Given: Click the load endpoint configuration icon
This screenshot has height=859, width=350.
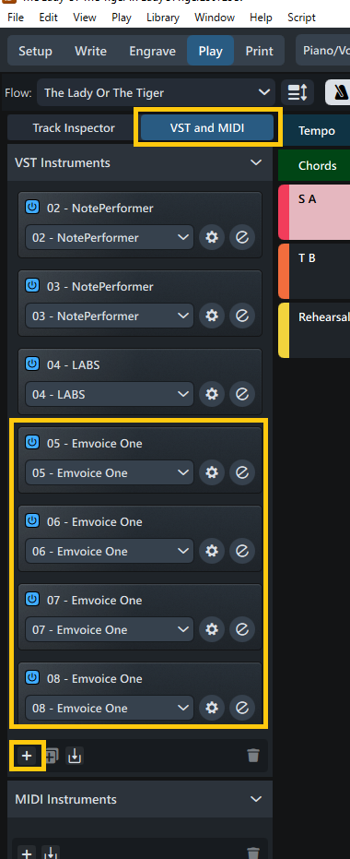Looking at the screenshot, I should (75, 757).
